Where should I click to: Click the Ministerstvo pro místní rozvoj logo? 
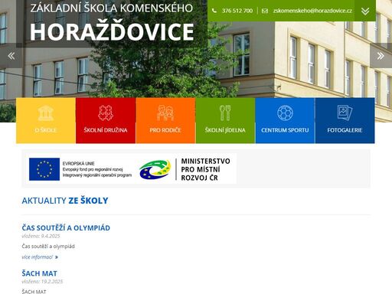coord(185,169)
